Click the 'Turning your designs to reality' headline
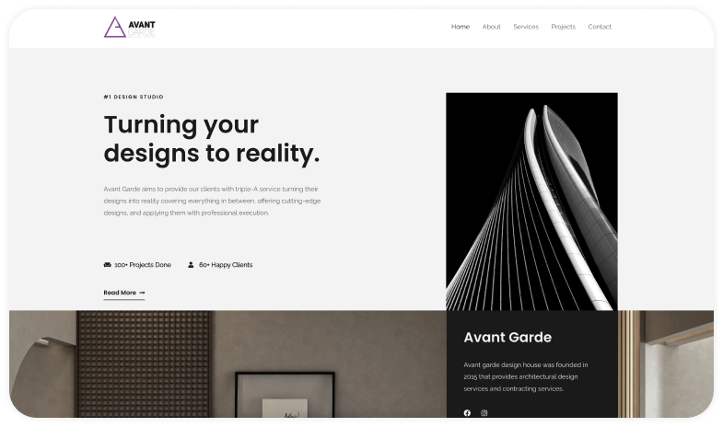Viewport: 723px width, 427px height. pyautogui.click(x=211, y=138)
